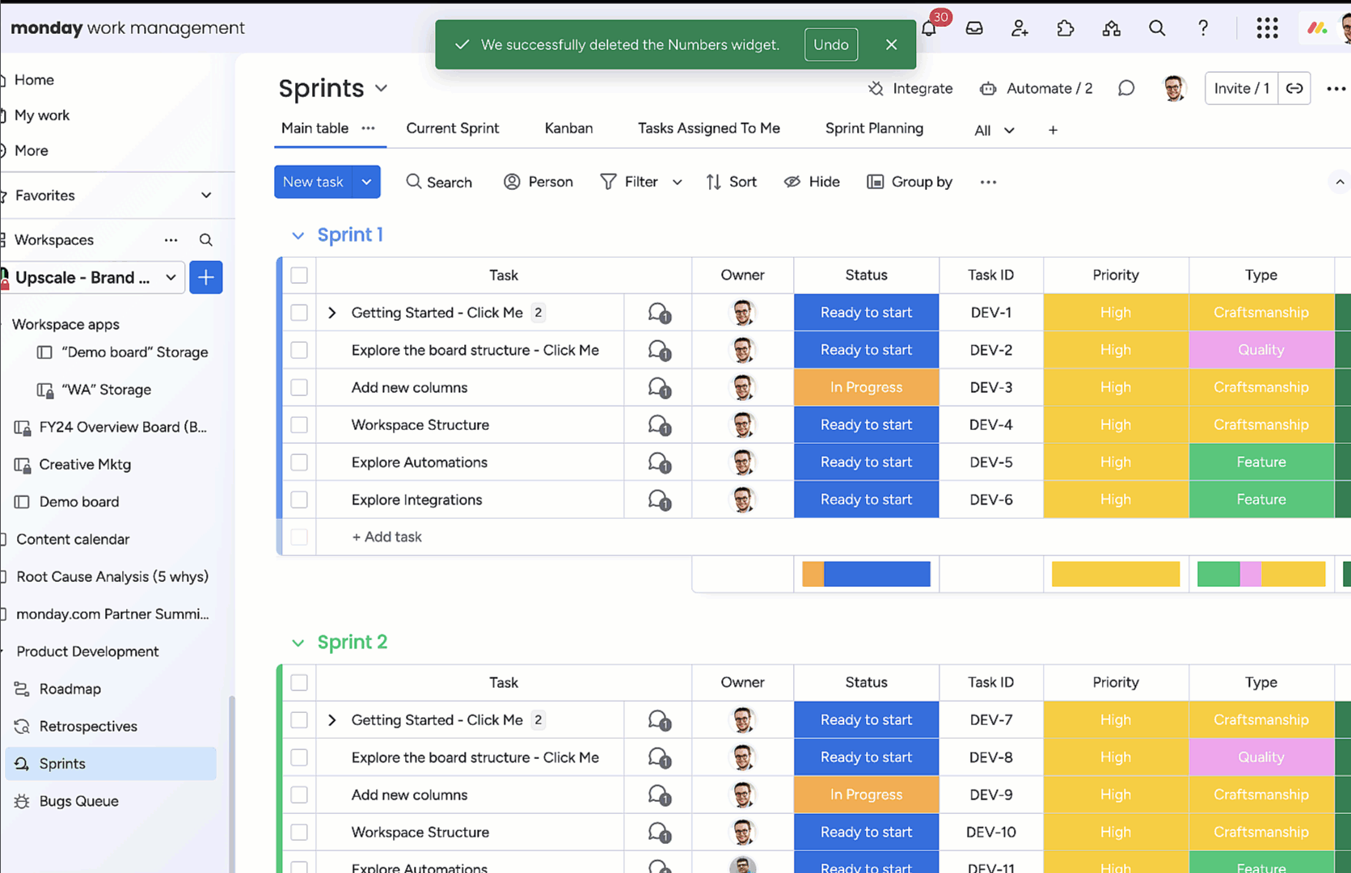Open the board discussion speech bubble

pyautogui.click(x=1126, y=88)
